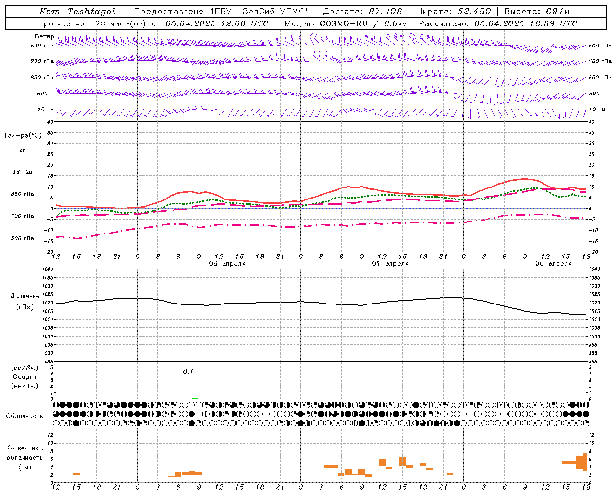The width and height of the screenshot is (614, 491).
Task: Select the Широта: 52.489 value
Action: pyautogui.click(x=453, y=12)
